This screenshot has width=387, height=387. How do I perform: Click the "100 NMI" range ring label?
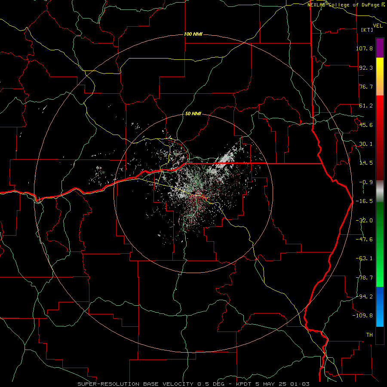pyautogui.click(x=193, y=34)
